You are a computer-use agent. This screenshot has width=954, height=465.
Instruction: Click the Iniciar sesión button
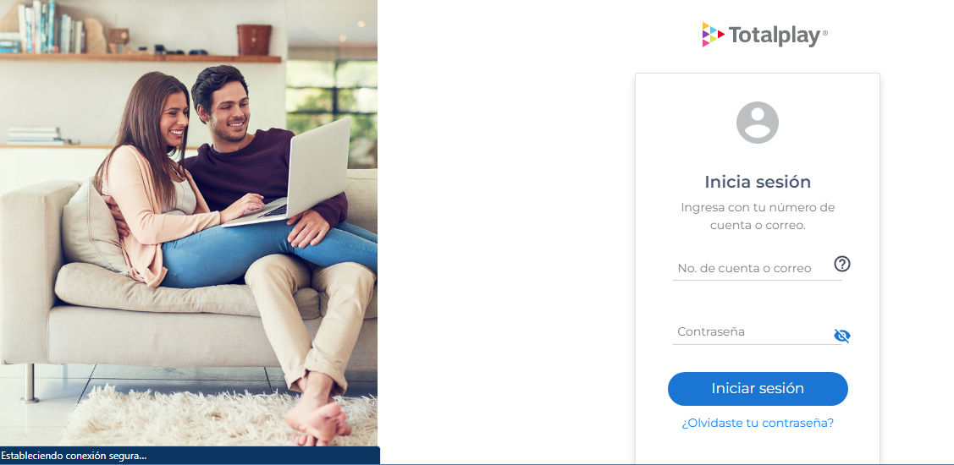[x=758, y=388]
